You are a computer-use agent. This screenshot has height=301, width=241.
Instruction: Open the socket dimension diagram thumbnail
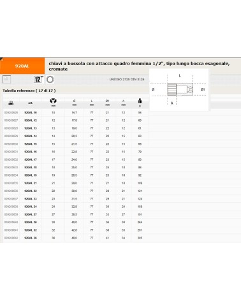(179, 89)
